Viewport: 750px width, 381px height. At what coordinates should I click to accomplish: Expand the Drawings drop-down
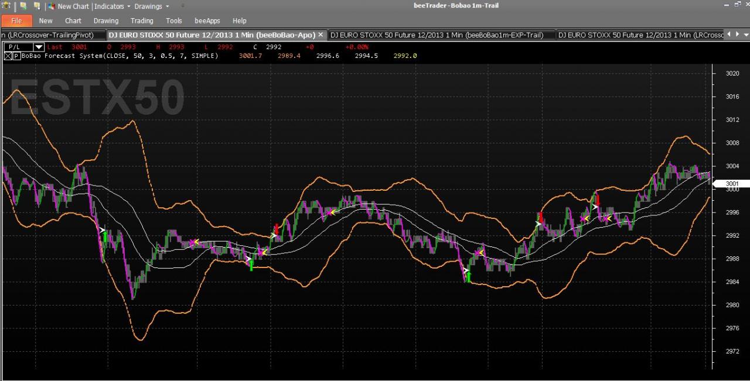coord(151,6)
